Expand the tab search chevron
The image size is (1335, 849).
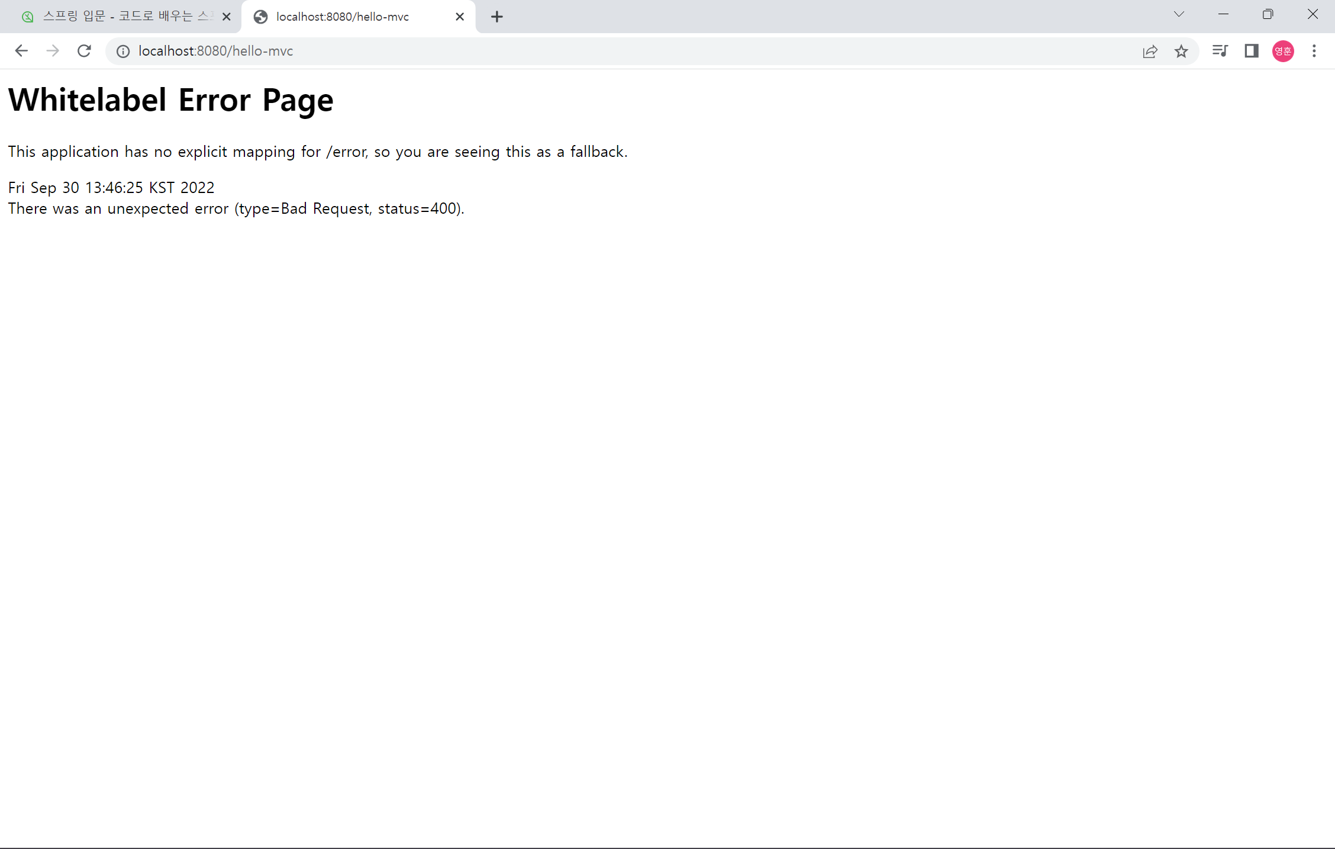1179,14
